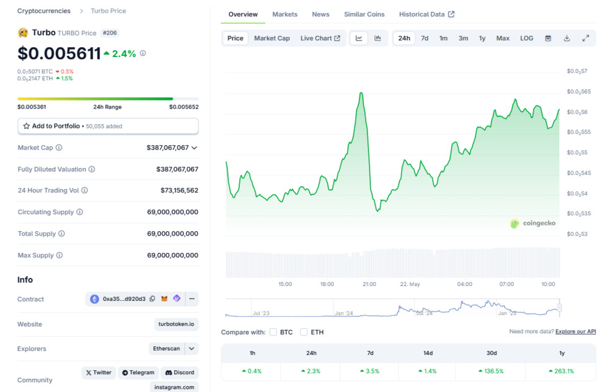Open the Overview tab

[243, 14]
